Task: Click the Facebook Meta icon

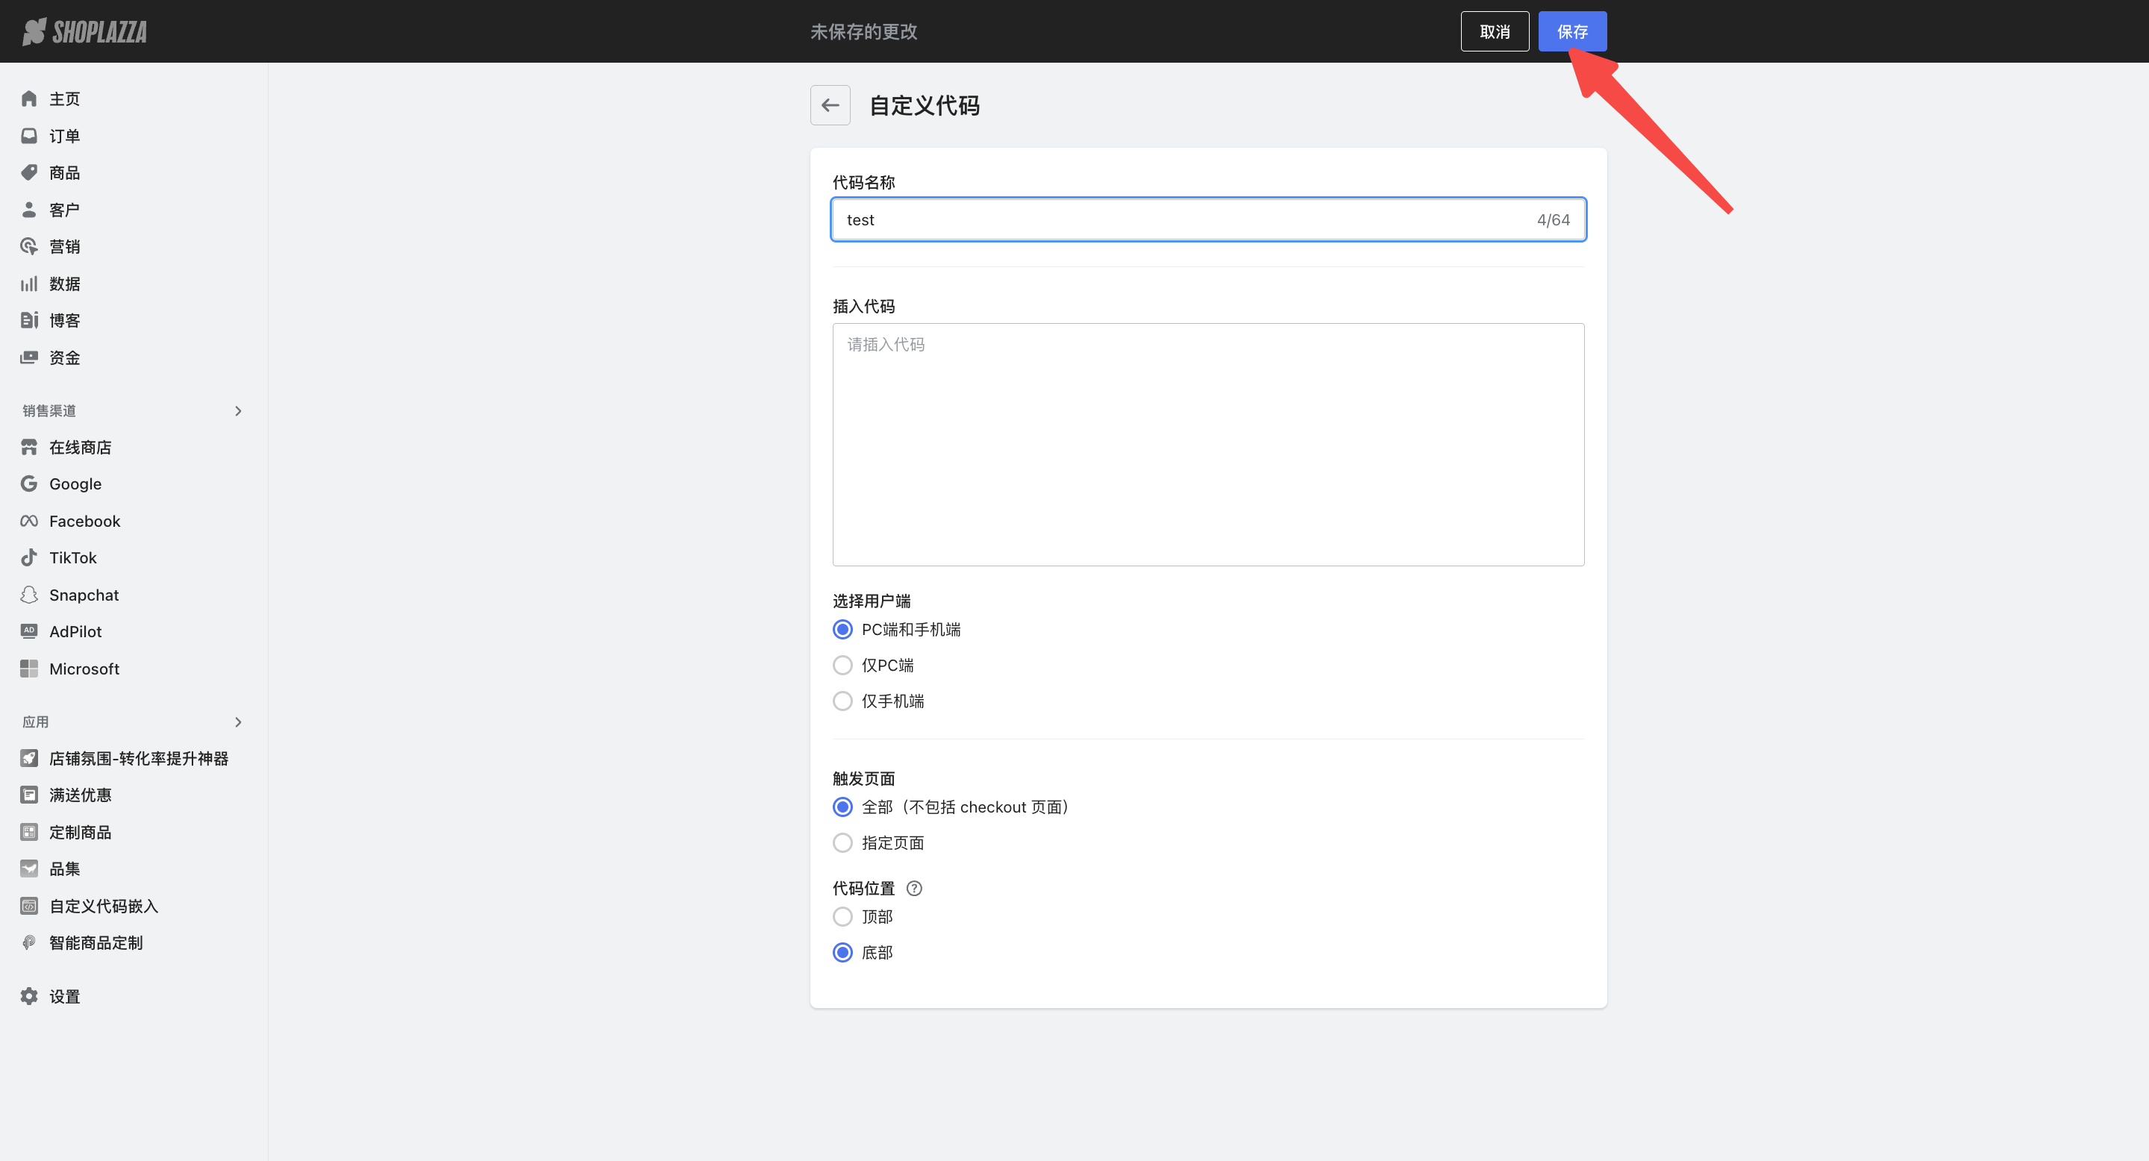Action: 29,522
